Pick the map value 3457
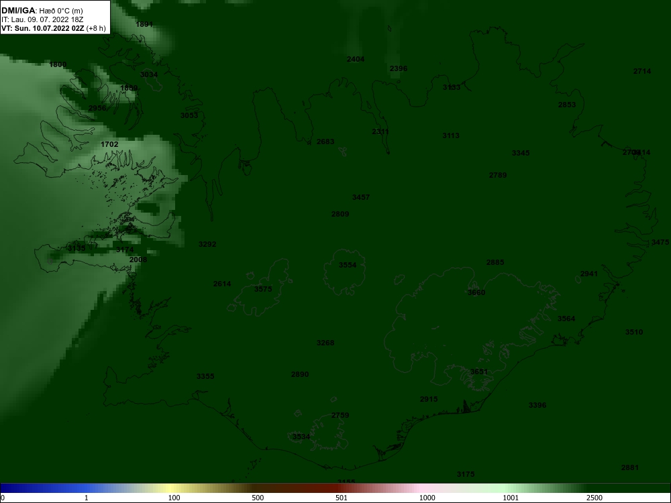671x503 pixels. click(361, 197)
